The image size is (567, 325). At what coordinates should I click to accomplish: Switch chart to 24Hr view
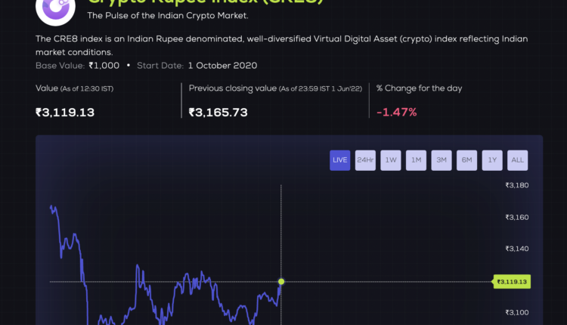pyautogui.click(x=366, y=160)
